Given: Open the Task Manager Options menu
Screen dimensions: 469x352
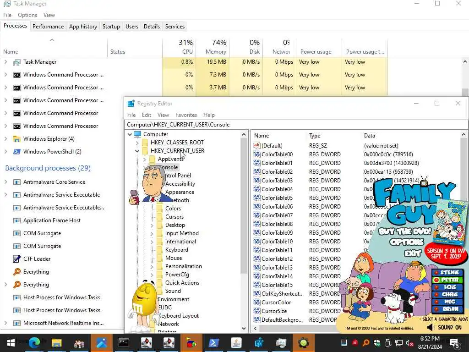Looking at the screenshot, I should tap(27, 15).
